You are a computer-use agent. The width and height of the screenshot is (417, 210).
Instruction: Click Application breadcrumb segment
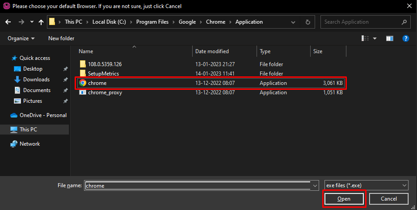pos(249,22)
